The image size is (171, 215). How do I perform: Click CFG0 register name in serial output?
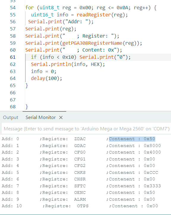(x=80, y=152)
